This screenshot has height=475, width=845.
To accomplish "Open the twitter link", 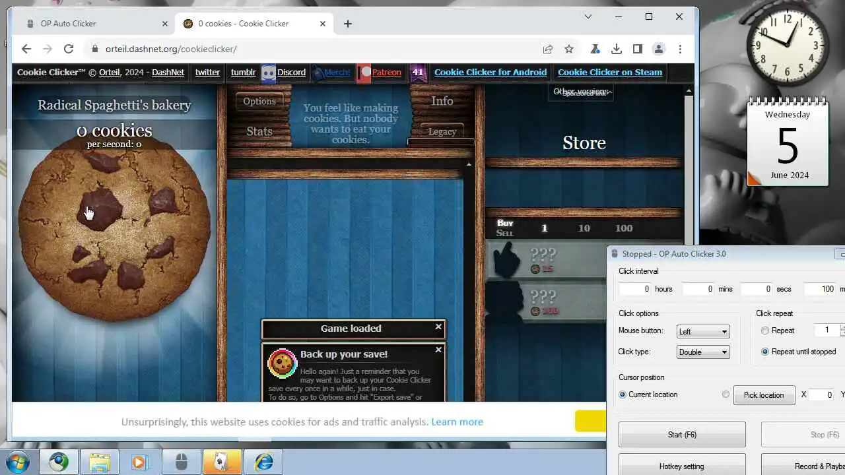I will pos(207,73).
